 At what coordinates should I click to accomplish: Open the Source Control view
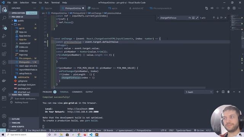pos(4,27)
